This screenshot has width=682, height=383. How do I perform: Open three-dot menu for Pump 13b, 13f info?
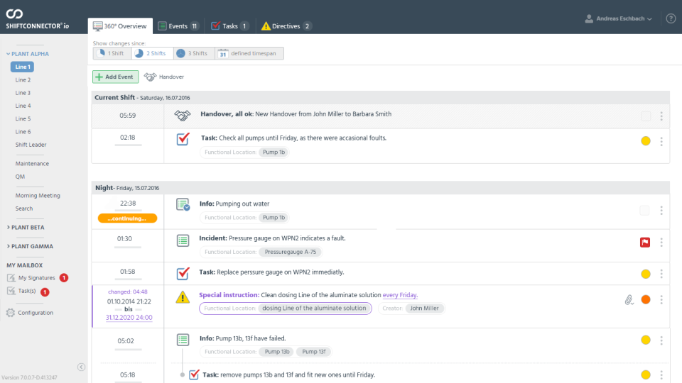[661, 340]
